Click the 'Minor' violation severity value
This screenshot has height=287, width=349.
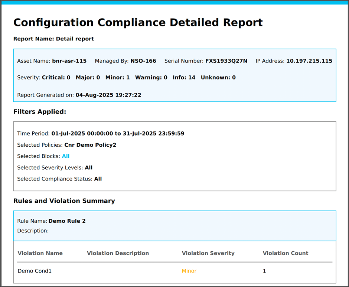[x=189, y=271]
